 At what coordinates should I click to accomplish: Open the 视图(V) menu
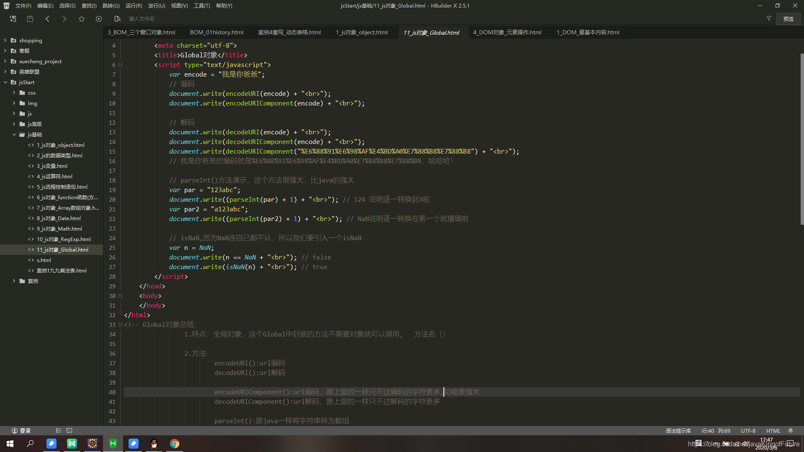179,6
